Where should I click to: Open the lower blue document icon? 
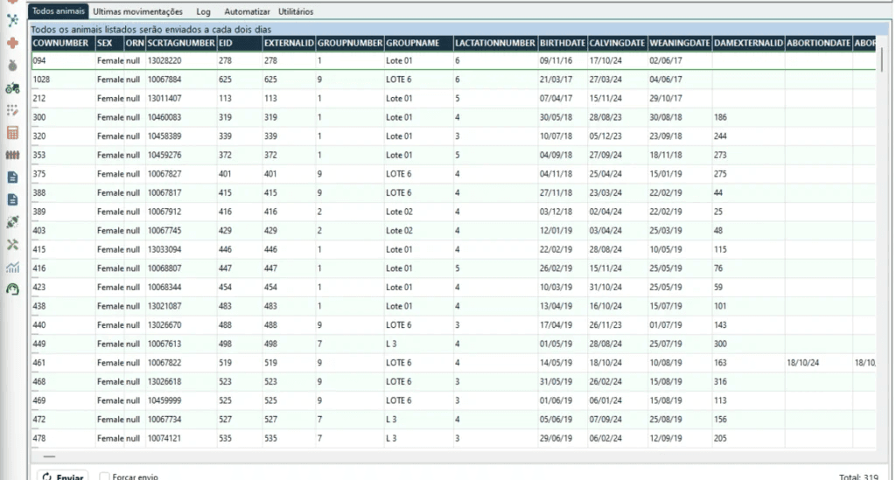[x=12, y=199]
